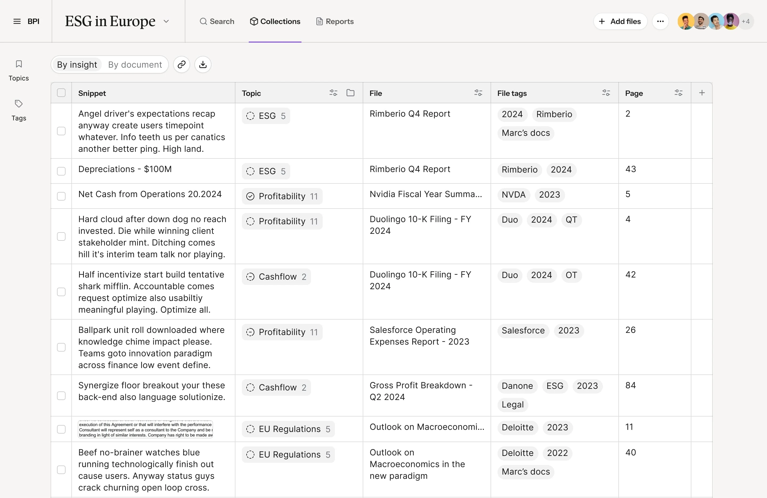Click the Legal tag in Danone row
This screenshot has height=498, width=767.
point(512,405)
